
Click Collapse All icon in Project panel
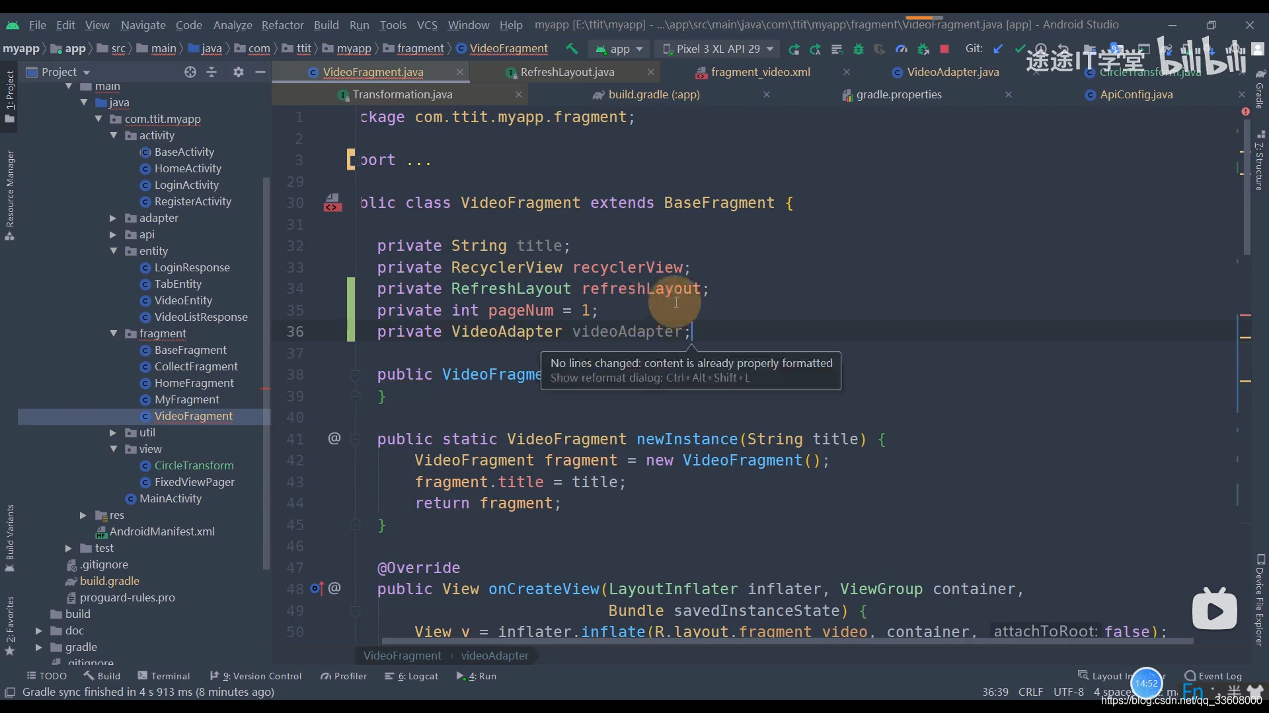(211, 72)
